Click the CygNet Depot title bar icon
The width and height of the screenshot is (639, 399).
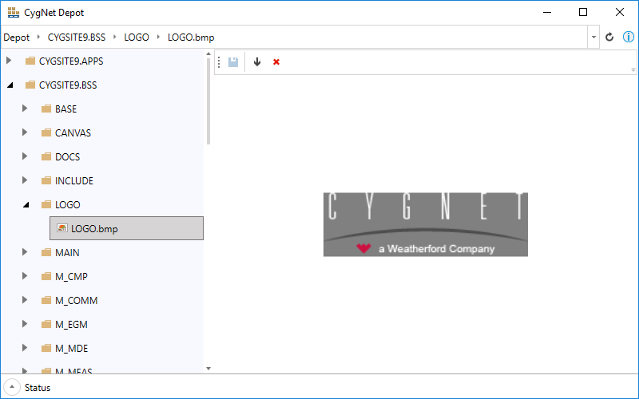coord(14,12)
